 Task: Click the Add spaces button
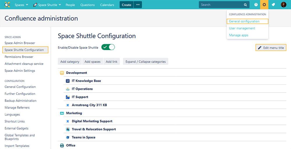point(93,62)
